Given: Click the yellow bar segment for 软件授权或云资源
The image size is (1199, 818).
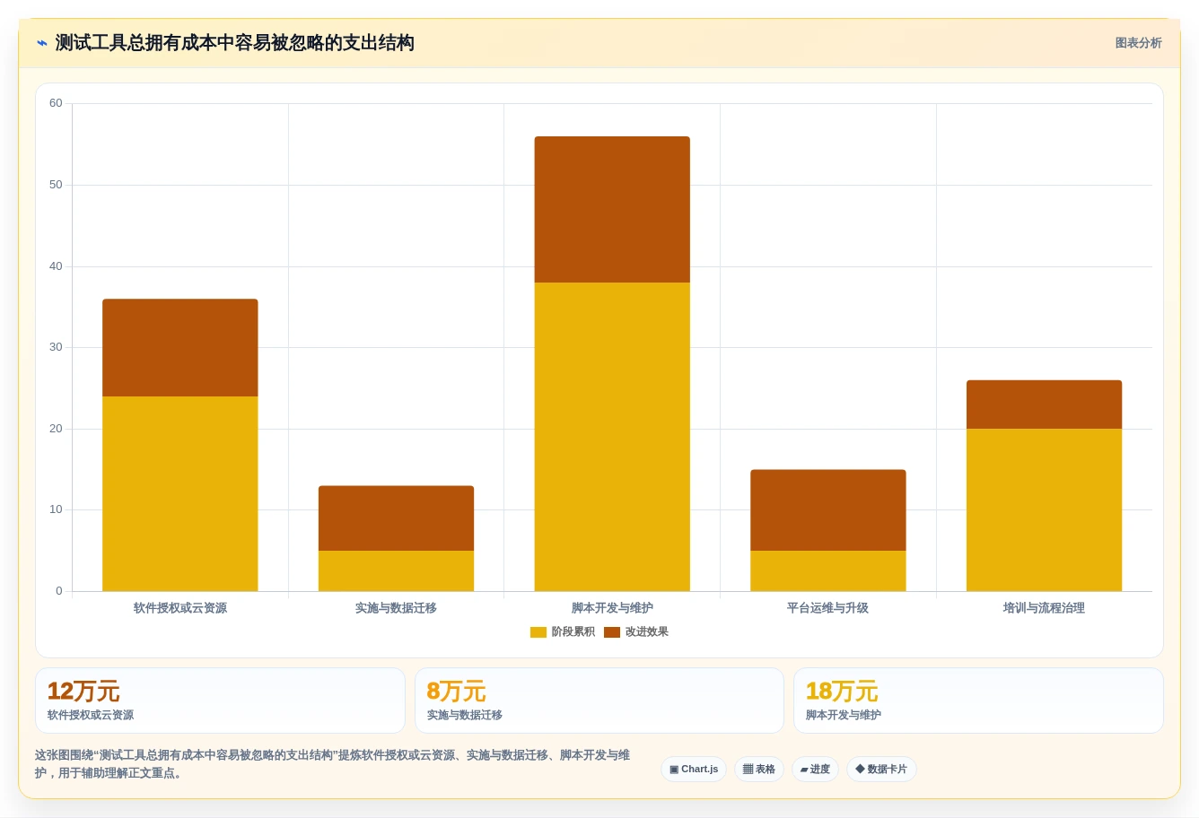Looking at the screenshot, I should pos(180,493).
